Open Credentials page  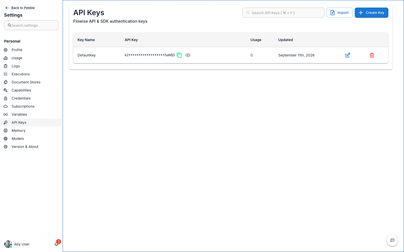click(x=31, y=98)
